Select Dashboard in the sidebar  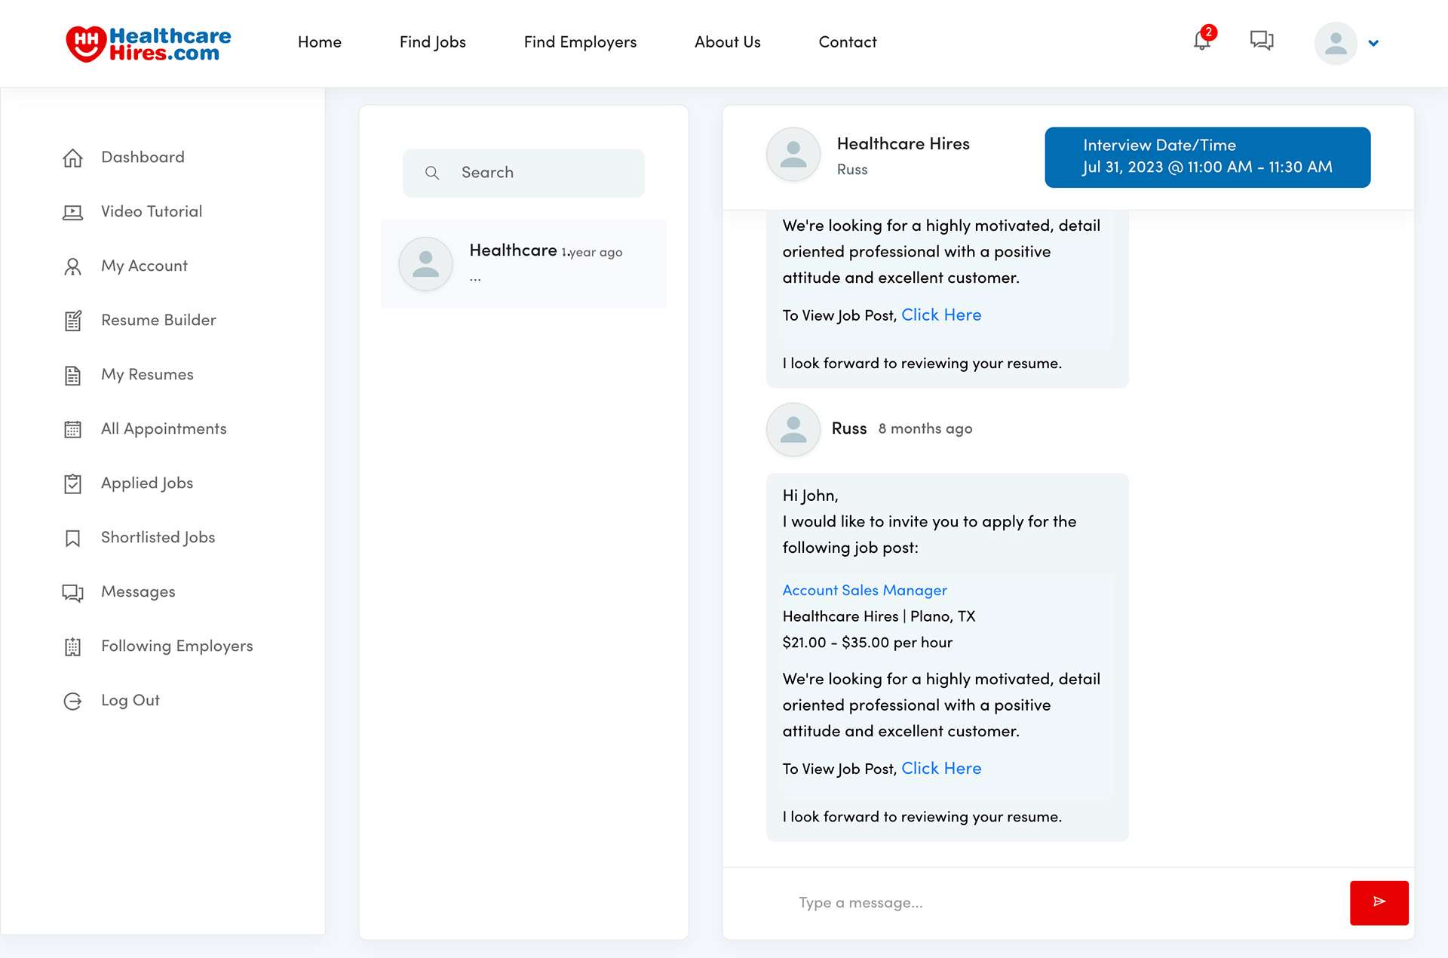point(143,157)
